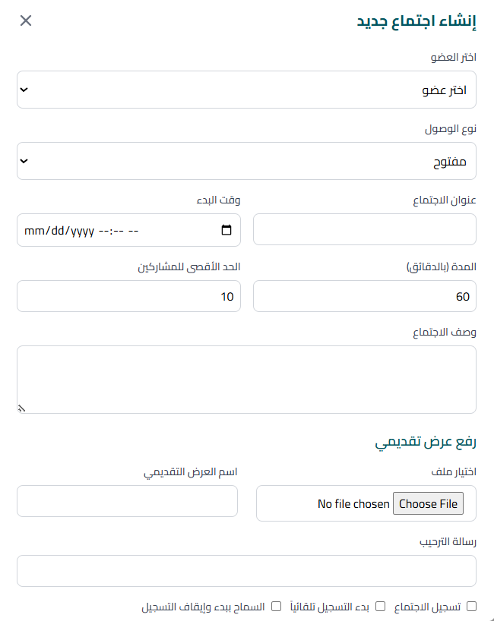Click Choose File to upload a presentation
This screenshot has height=621, width=494.
click(x=428, y=503)
